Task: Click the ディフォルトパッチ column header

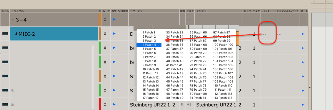Action: pos(287,11)
